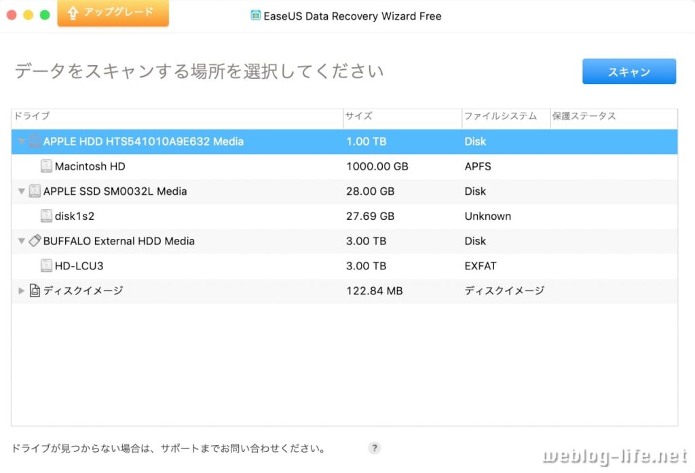
Task: Click the 122.84 MB size value
Action: click(375, 290)
